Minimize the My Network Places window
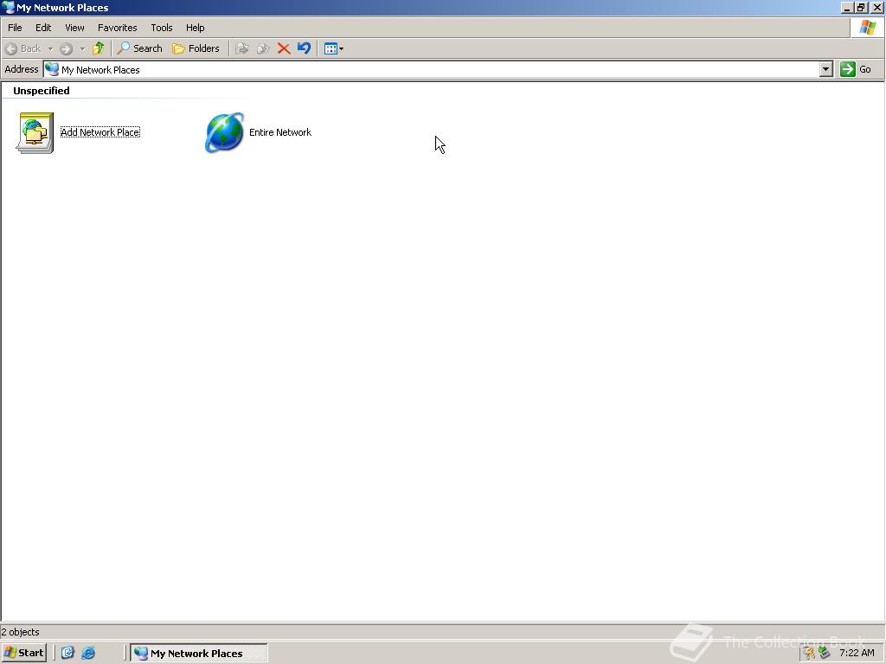This screenshot has height=664, width=886. (x=846, y=7)
